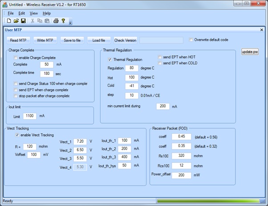The width and height of the screenshot is (268, 206).
Task: Click the Save to file button
Action: click(x=72, y=40)
